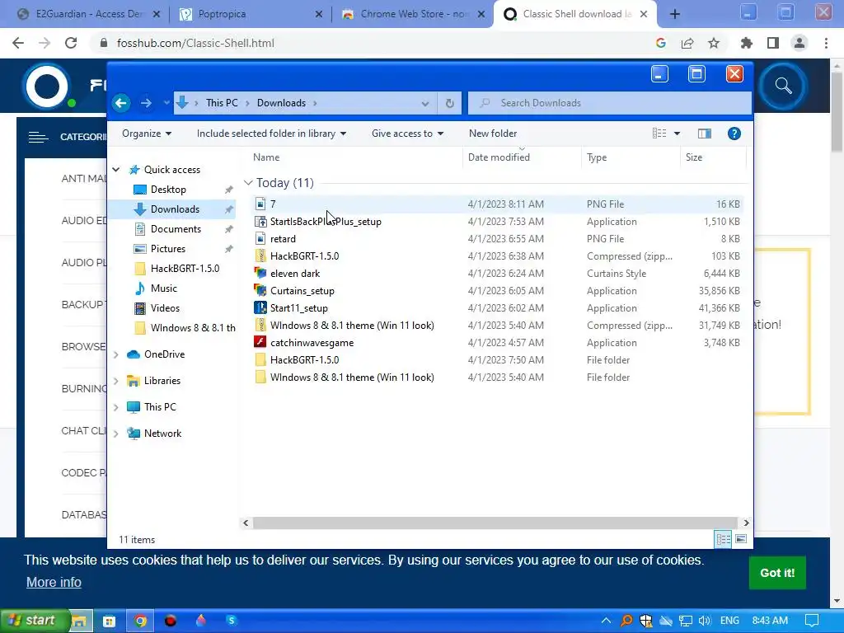Viewport: 844px width, 633px height.
Task: Open the change view layout icon
Action: (x=659, y=134)
